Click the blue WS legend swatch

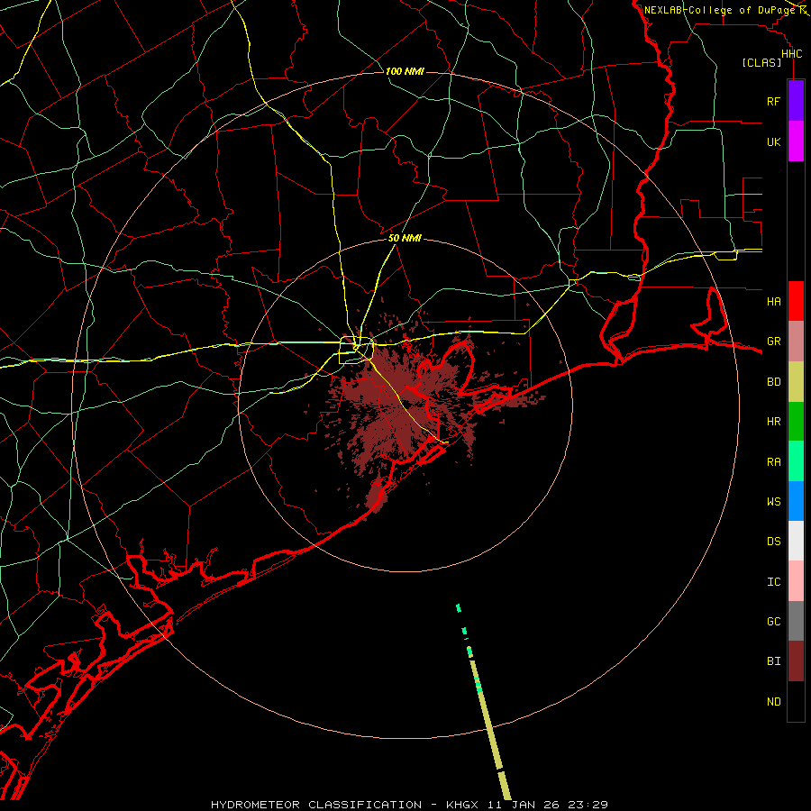point(796,501)
